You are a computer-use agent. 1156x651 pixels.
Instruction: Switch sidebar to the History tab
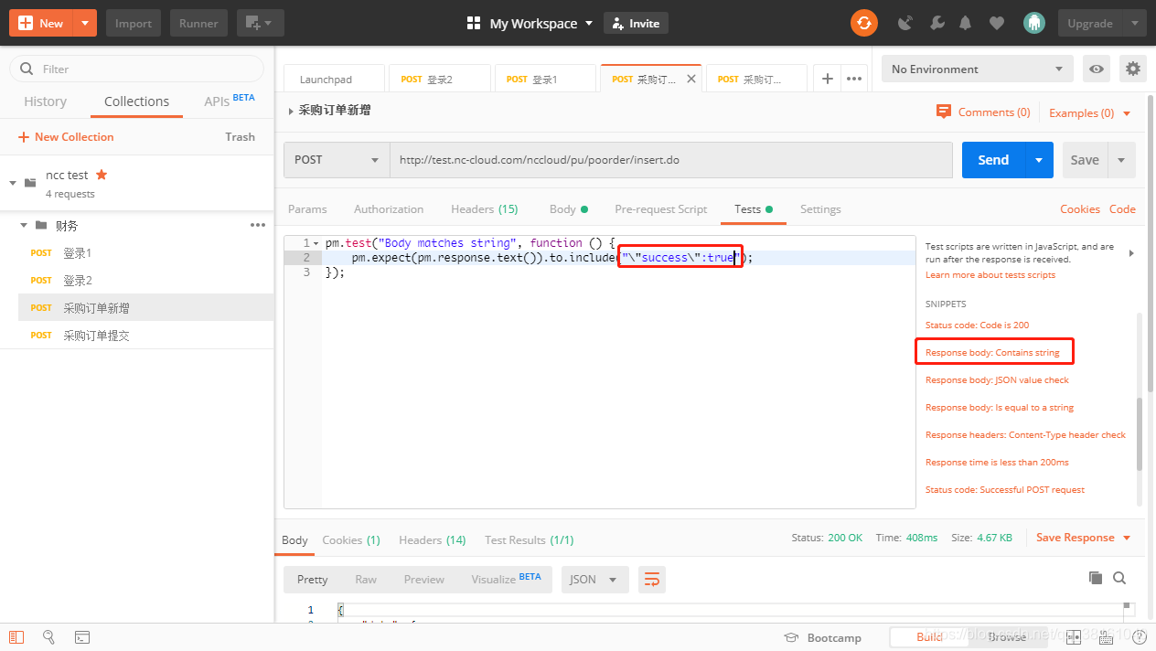coord(45,101)
